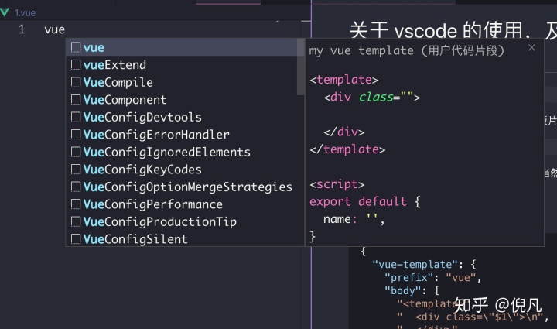This screenshot has width=557, height=329.
Task: Click 'export default {' in preview
Action: coord(365,201)
